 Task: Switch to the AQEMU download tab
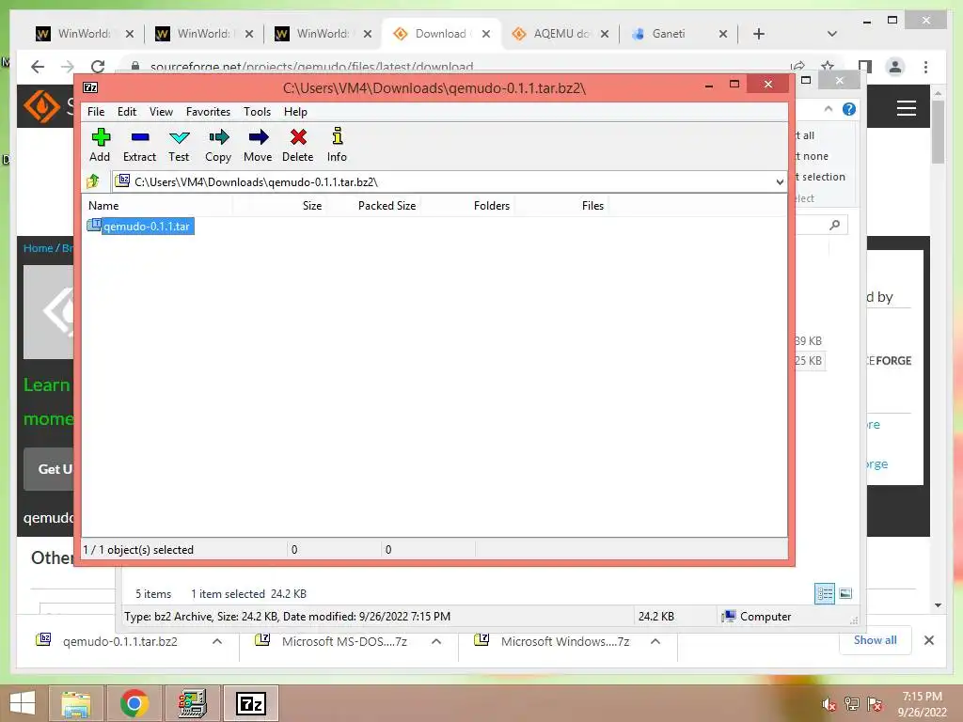560,34
